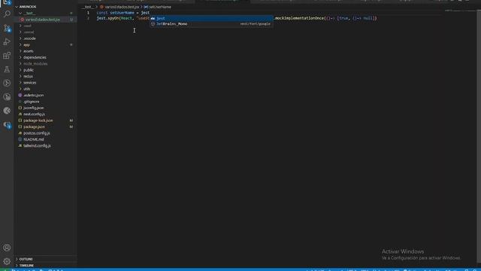This screenshot has width=481, height=271.
Task: Expand the TIMELINE section
Action: pyautogui.click(x=27, y=266)
